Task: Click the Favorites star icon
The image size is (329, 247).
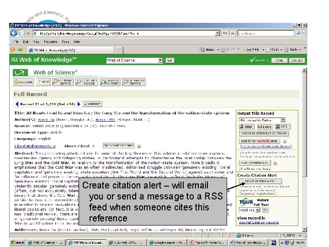Action: pos(13,49)
